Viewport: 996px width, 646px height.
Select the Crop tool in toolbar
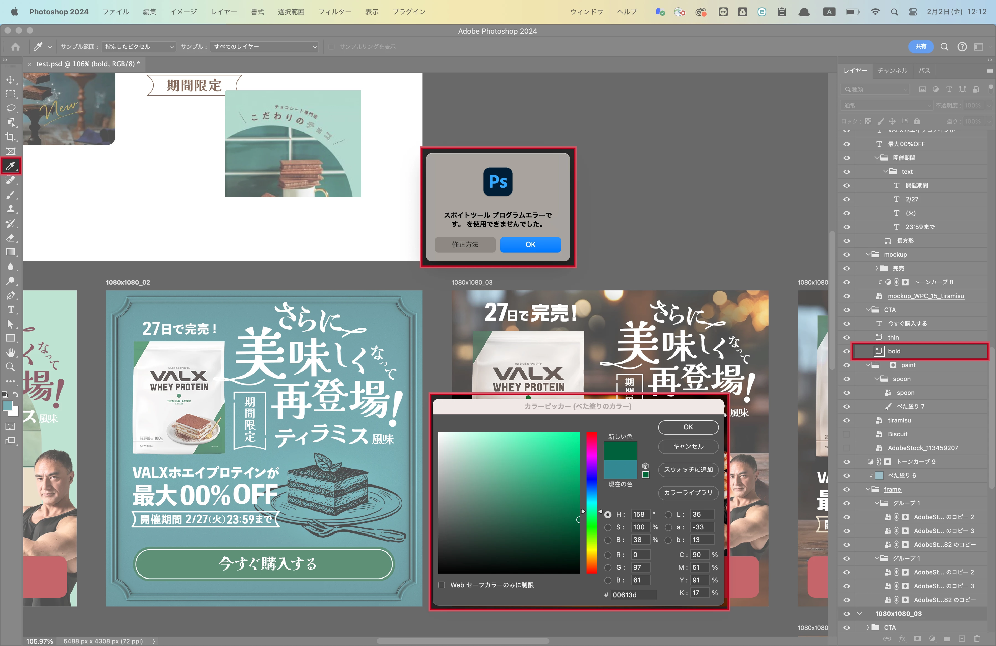(11, 137)
